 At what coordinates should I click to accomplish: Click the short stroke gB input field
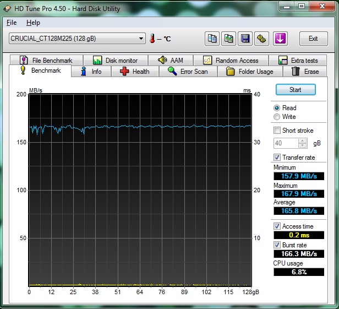tap(285, 143)
